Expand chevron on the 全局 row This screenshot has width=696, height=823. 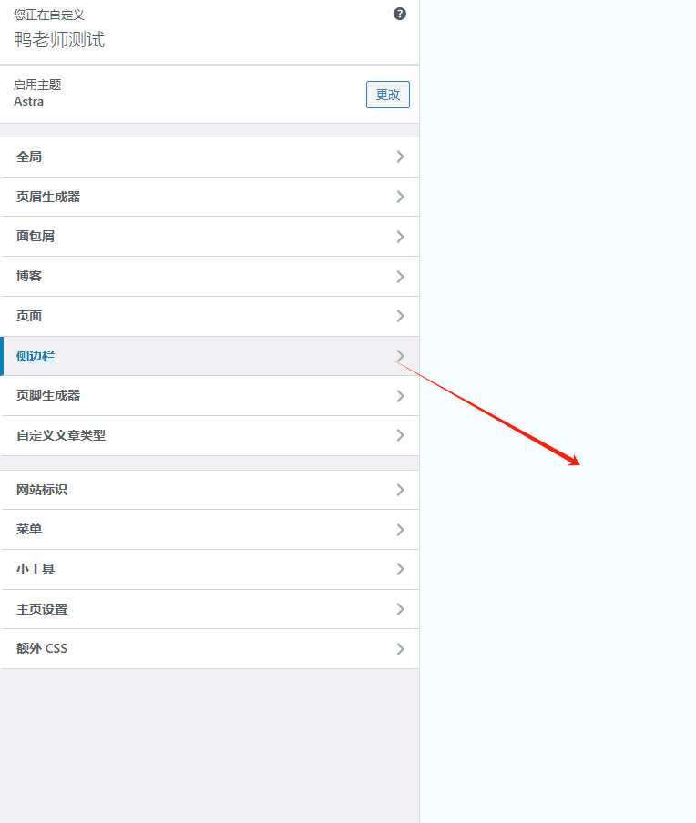(400, 157)
